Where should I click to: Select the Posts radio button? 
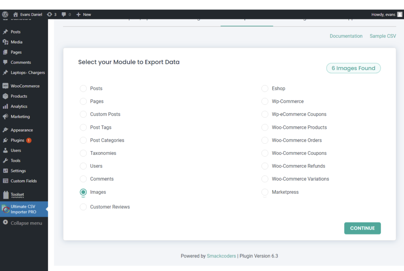[83, 89]
